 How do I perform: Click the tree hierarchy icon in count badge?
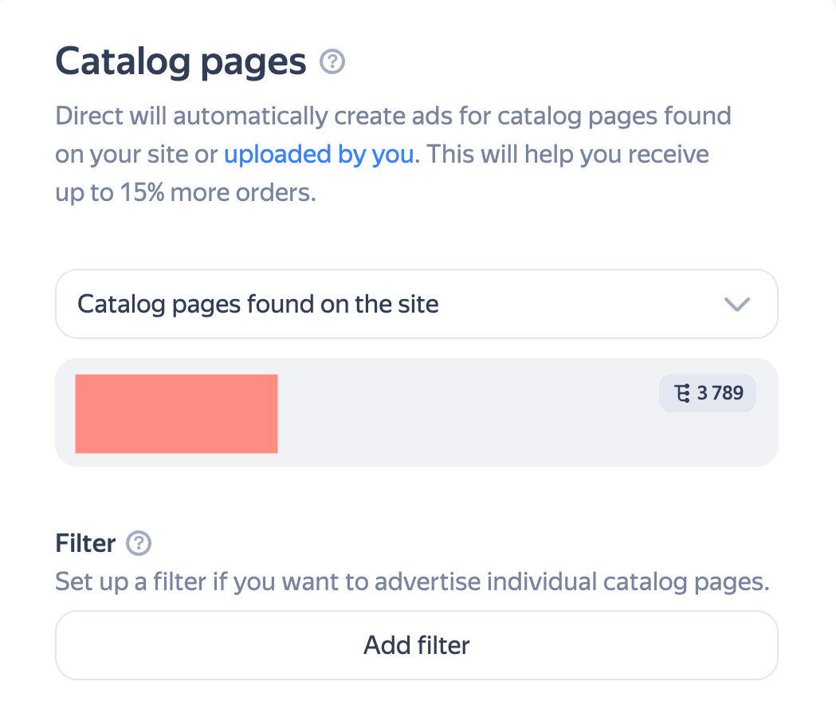(x=682, y=393)
